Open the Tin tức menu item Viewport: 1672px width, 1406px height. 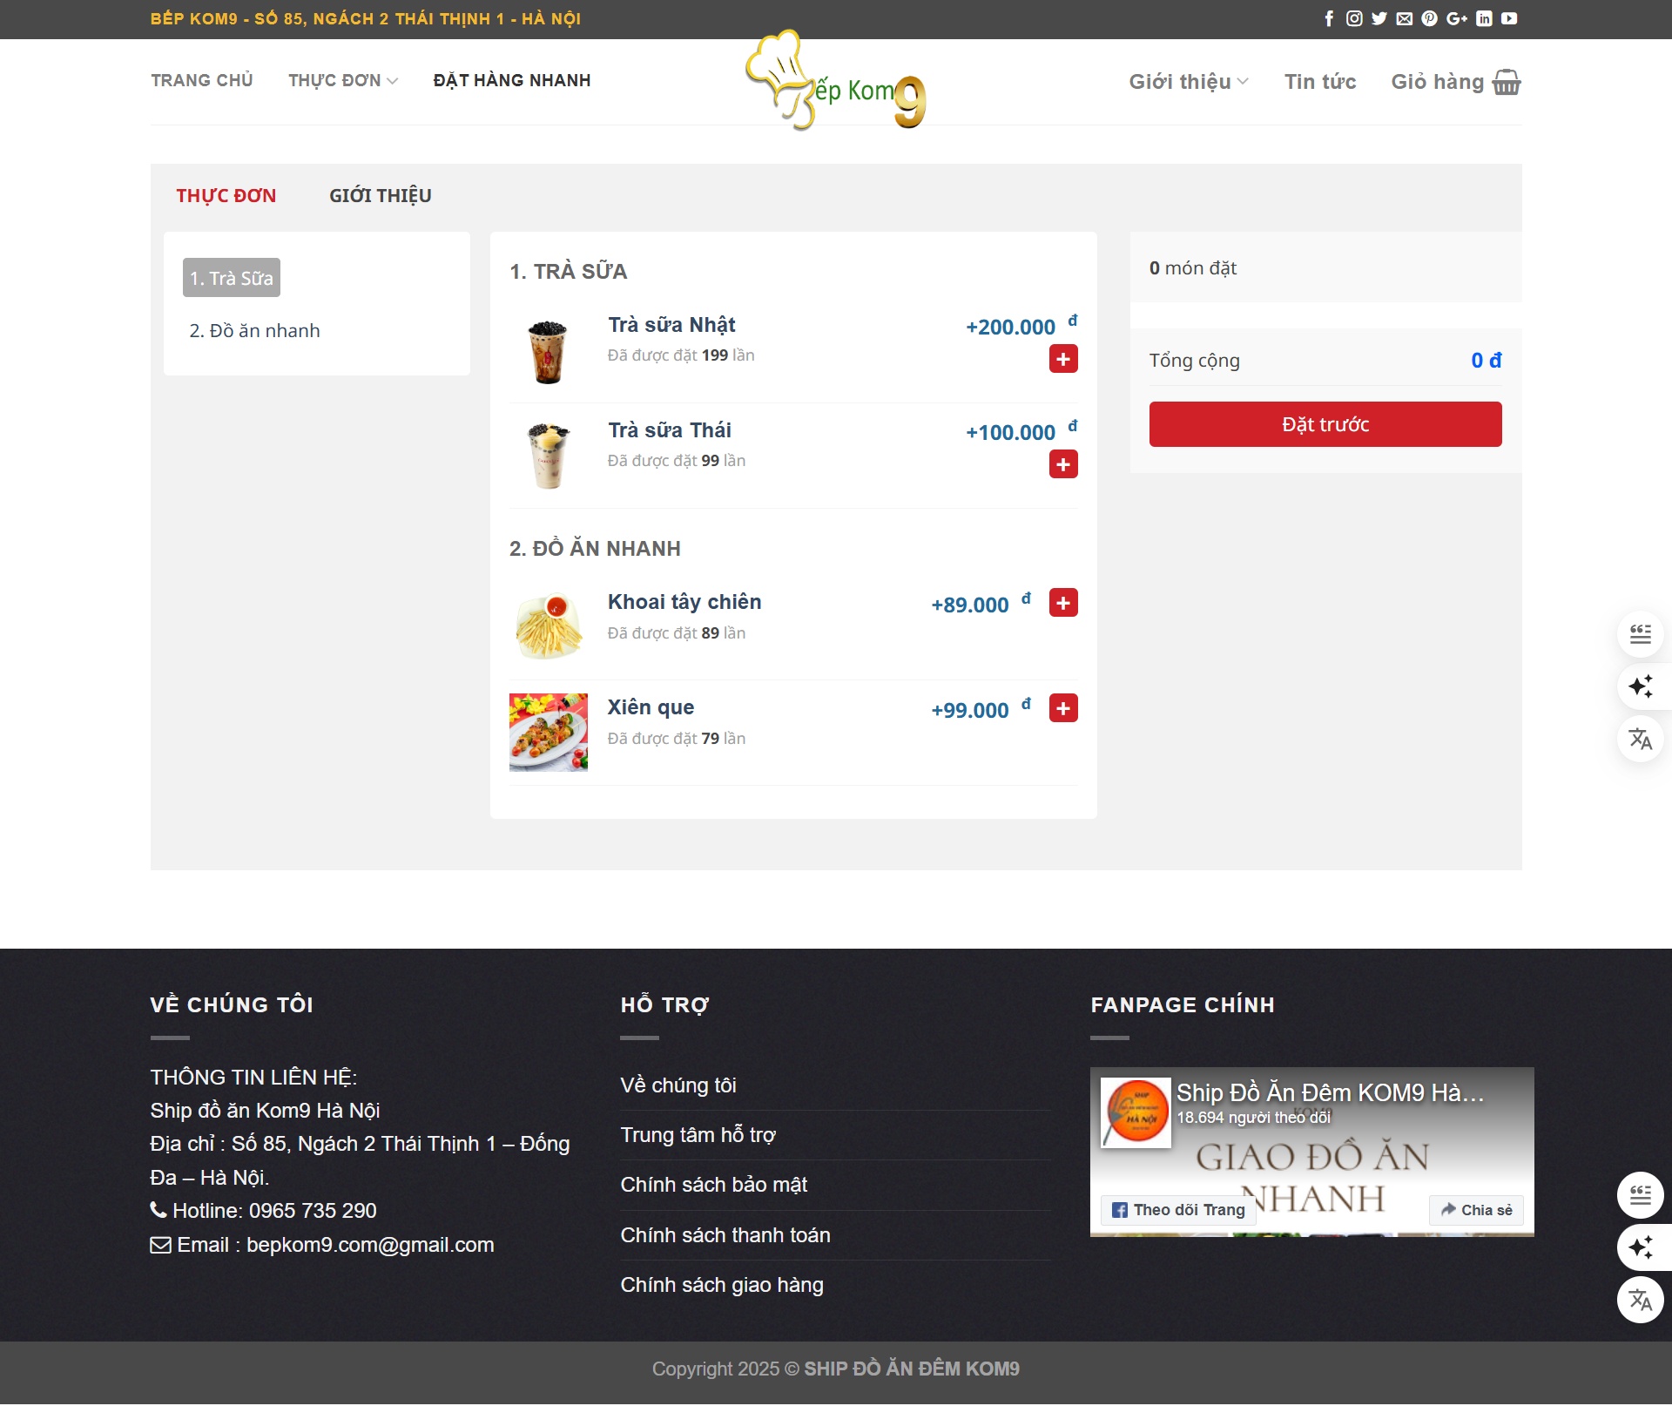[1320, 82]
